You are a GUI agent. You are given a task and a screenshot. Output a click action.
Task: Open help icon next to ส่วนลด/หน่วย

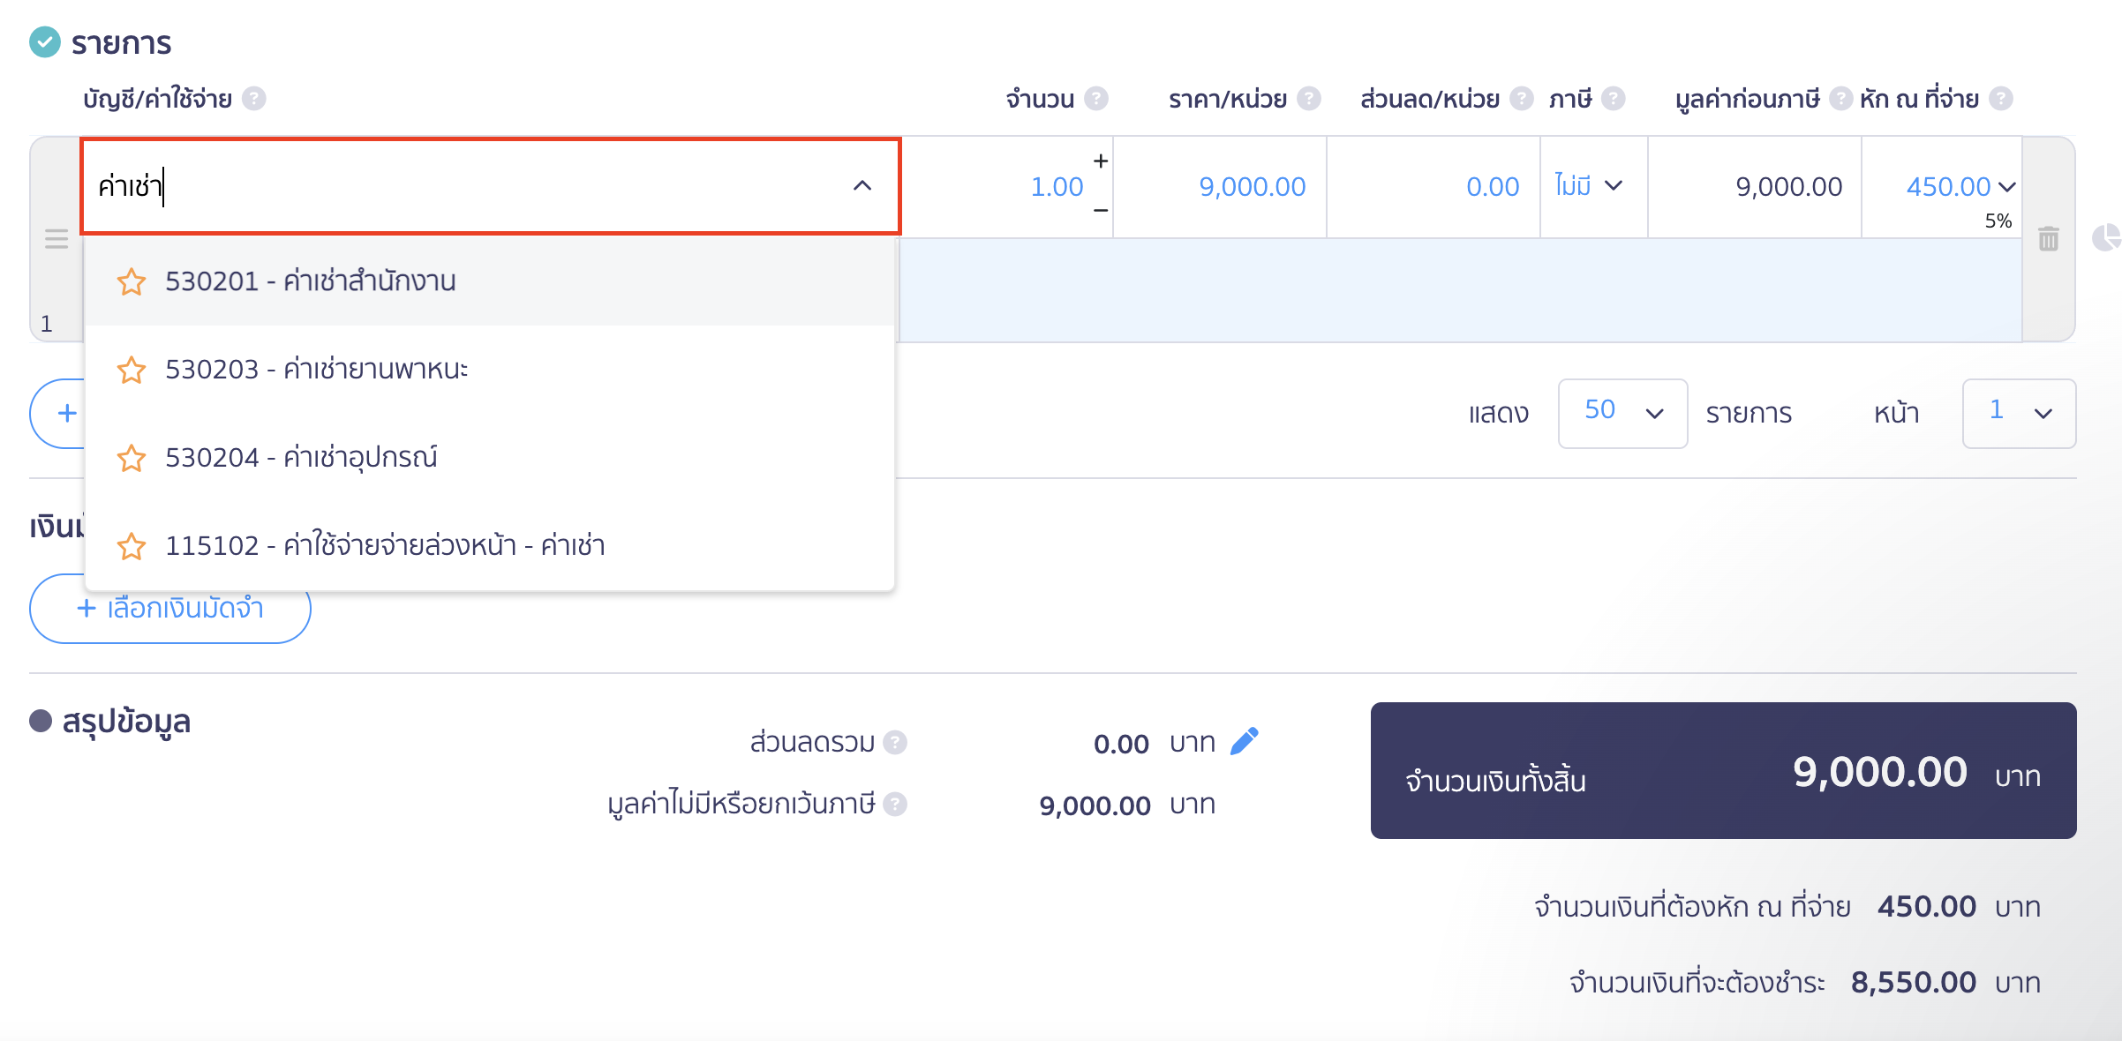click(1522, 98)
